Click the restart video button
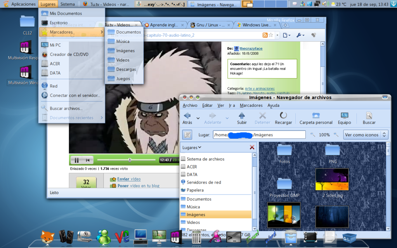Screen dimensions: 397x248 [88, 160]
